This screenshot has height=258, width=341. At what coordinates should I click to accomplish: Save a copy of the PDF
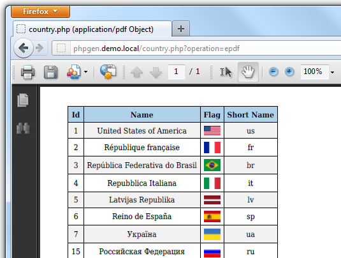point(50,72)
